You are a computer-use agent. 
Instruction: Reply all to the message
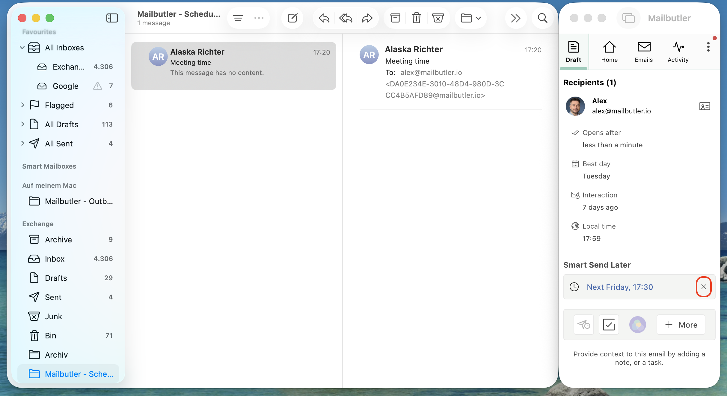pos(346,18)
